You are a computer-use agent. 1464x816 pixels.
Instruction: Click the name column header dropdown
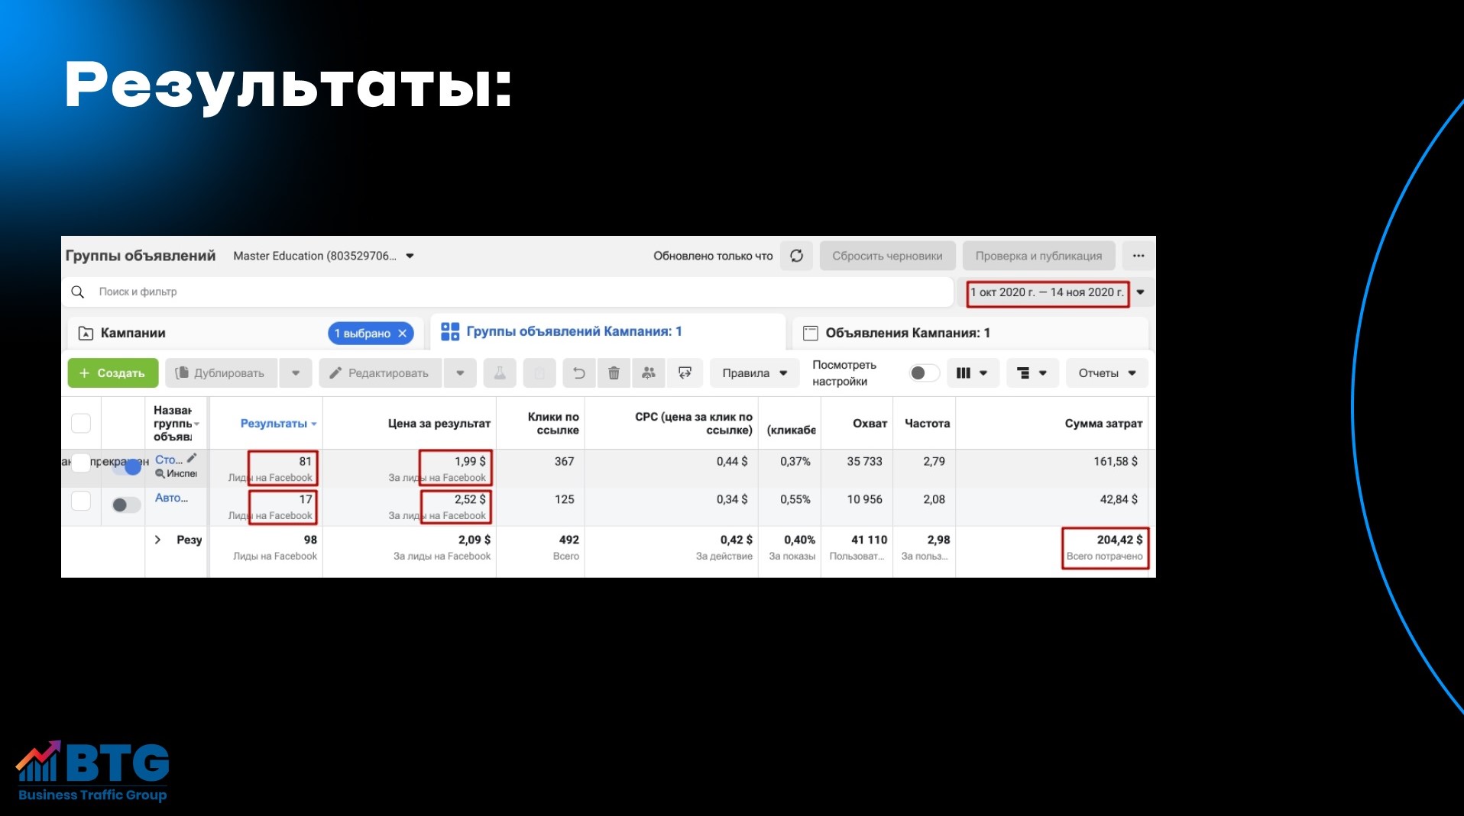[x=196, y=424]
